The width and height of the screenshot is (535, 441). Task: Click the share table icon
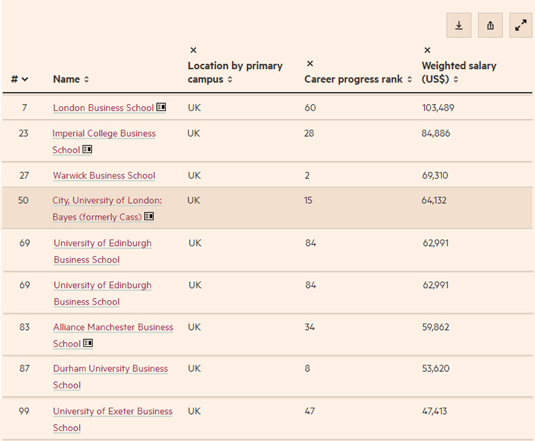click(490, 26)
